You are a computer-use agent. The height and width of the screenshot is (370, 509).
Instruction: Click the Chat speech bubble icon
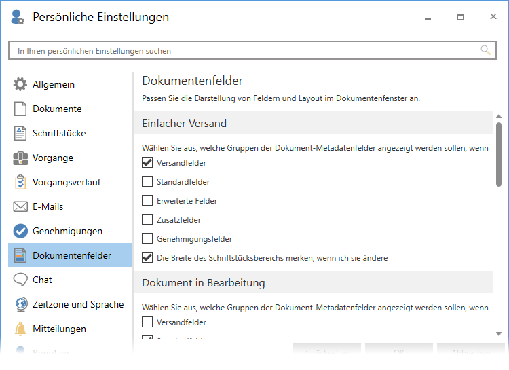20,280
